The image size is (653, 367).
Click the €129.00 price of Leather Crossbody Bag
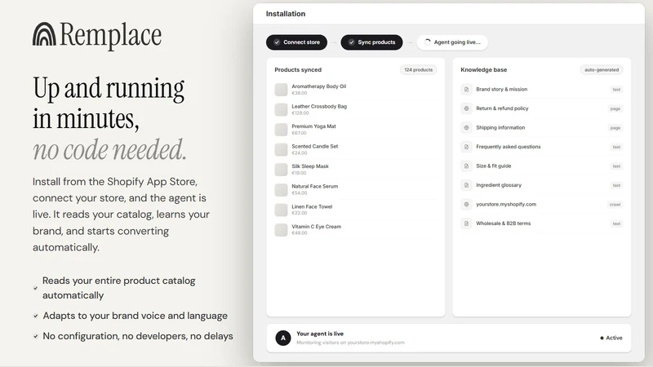pos(300,113)
